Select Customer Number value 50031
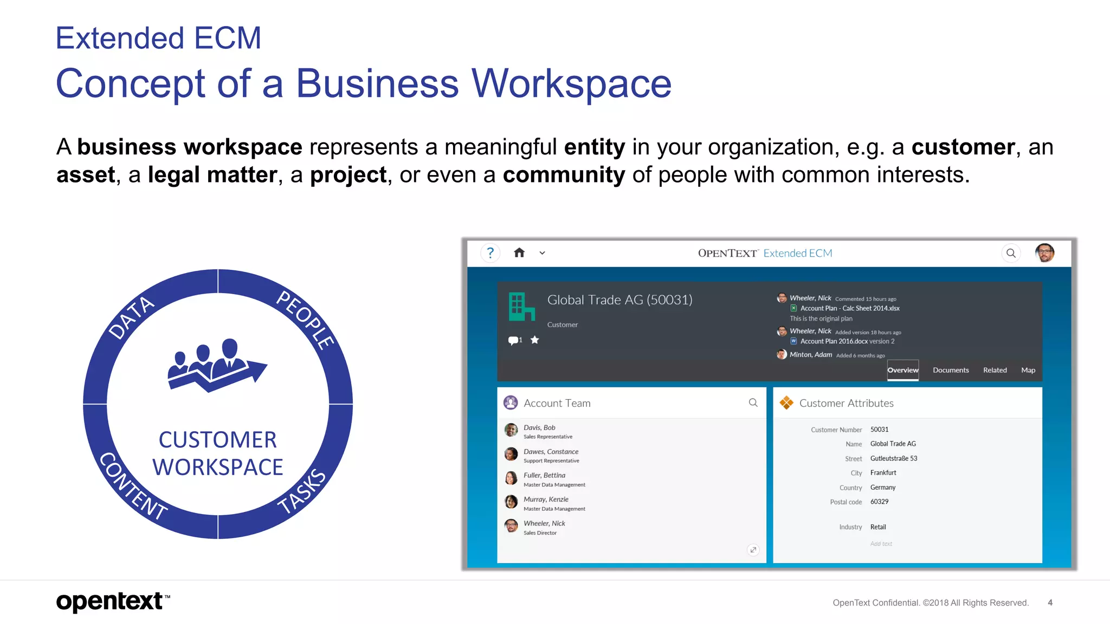 tap(879, 430)
